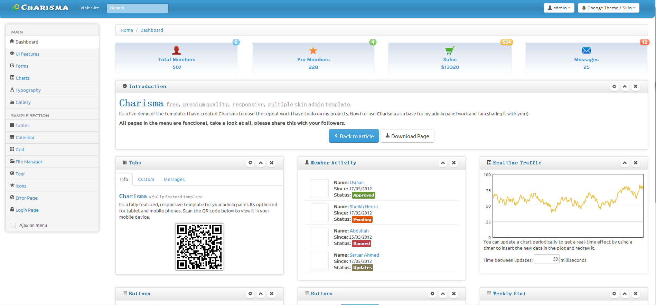This screenshot has width=656, height=305.
Task: Open member Sheikh Heera's link
Action: coord(364,207)
